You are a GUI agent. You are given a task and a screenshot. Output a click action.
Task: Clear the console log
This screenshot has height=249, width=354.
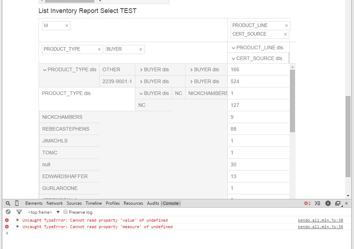[x=8, y=212]
